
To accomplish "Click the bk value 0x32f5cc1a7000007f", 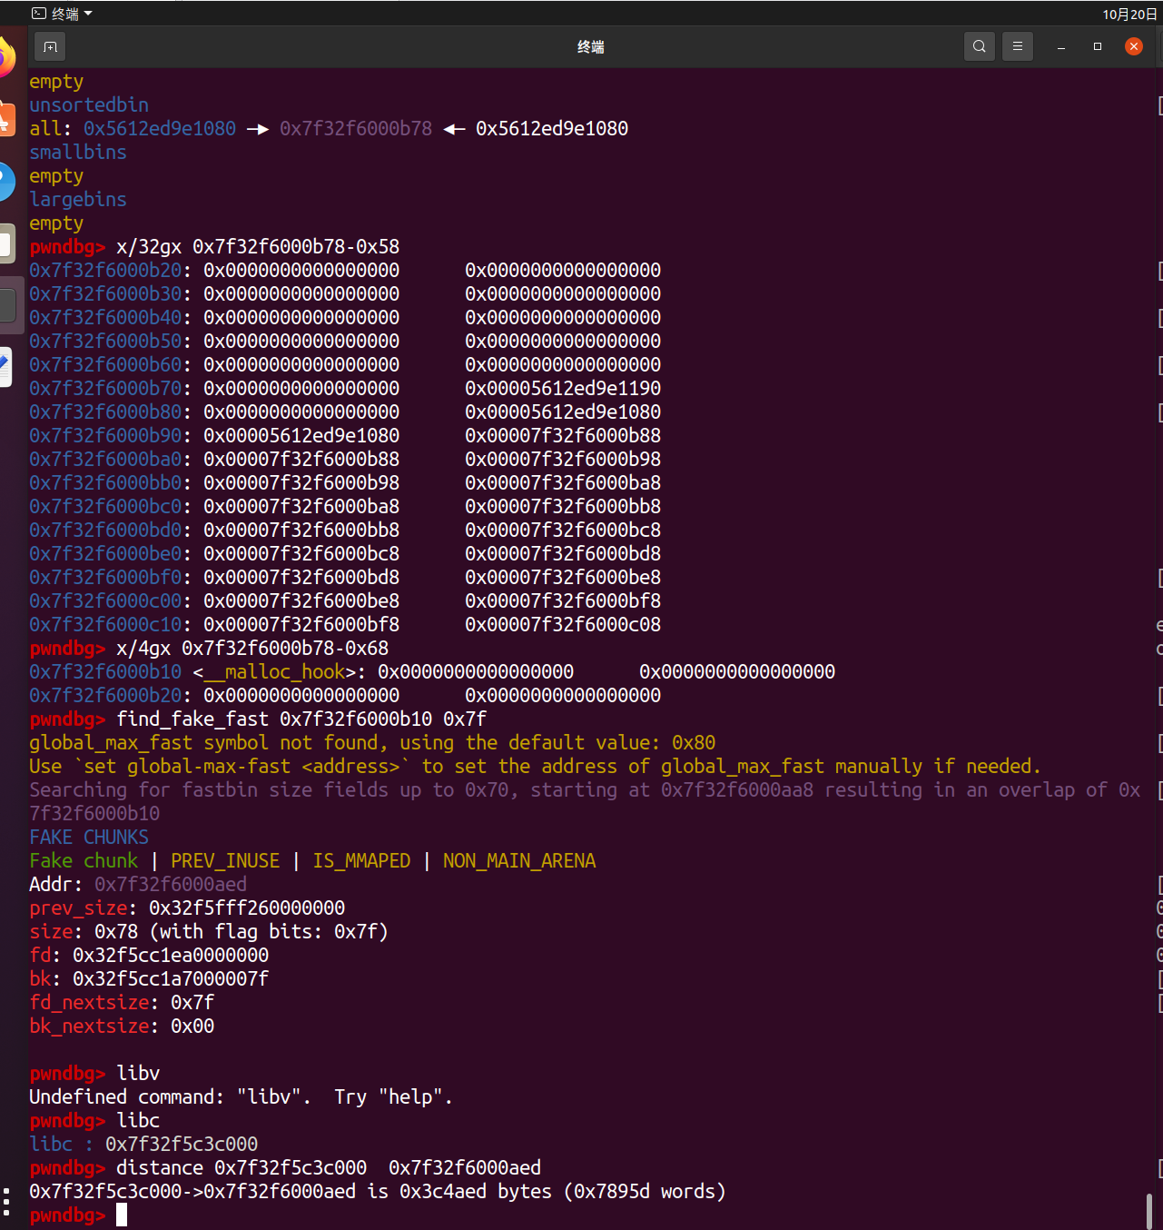I will 171,978.
